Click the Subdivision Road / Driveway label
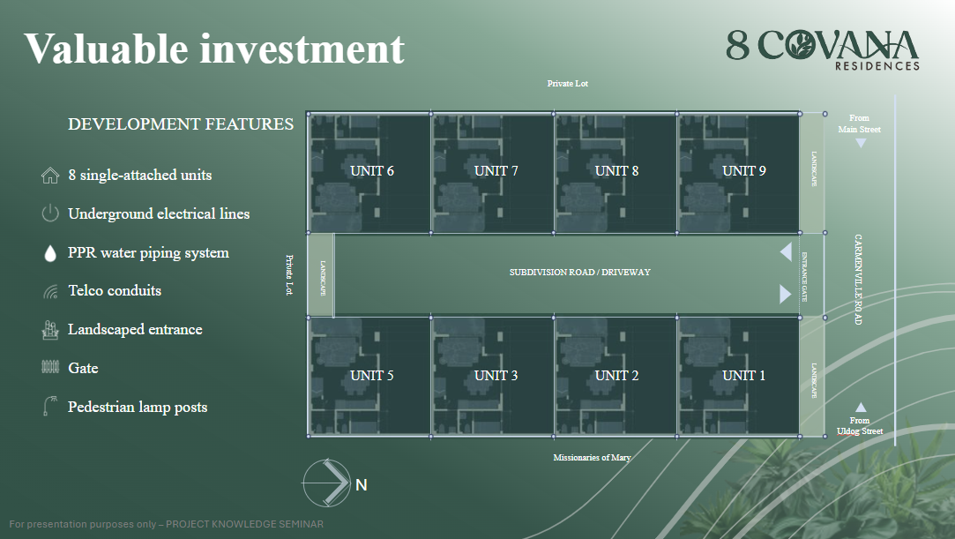The height and width of the screenshot is (539, 955). [579, 273]
